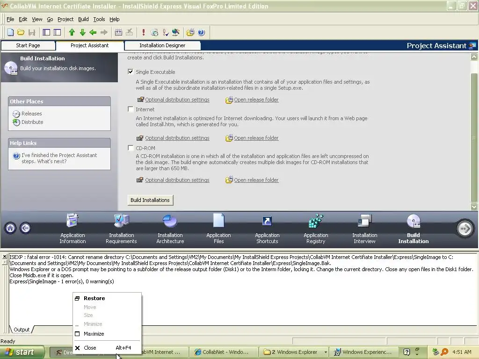Click the green down arrow icon
The width and height of the screenshot is (479, 359).
[83, 32]
